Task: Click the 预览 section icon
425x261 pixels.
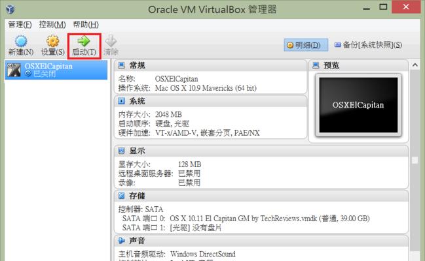Action: (x=316, y=65)
